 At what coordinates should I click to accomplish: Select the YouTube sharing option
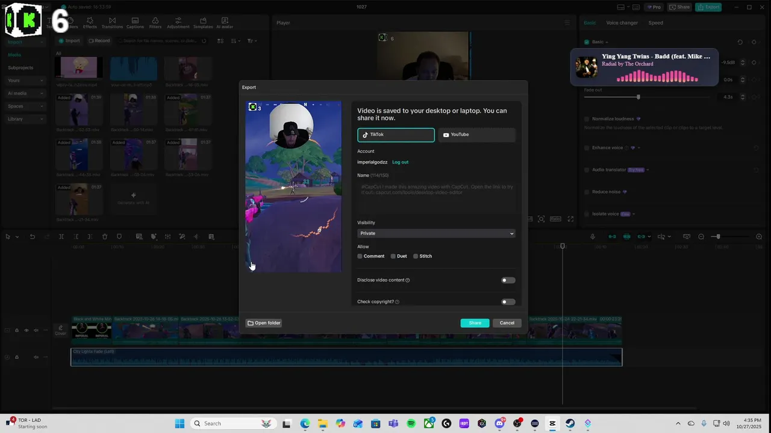(476, 135)
